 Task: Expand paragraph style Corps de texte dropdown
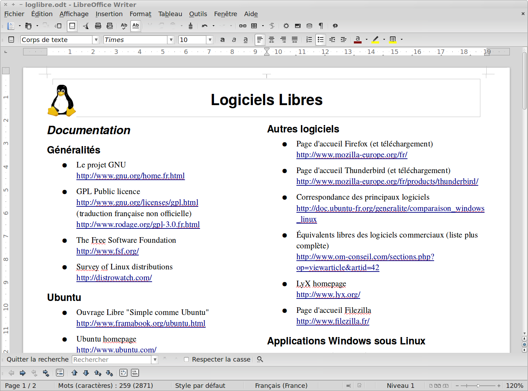(96, 40)
